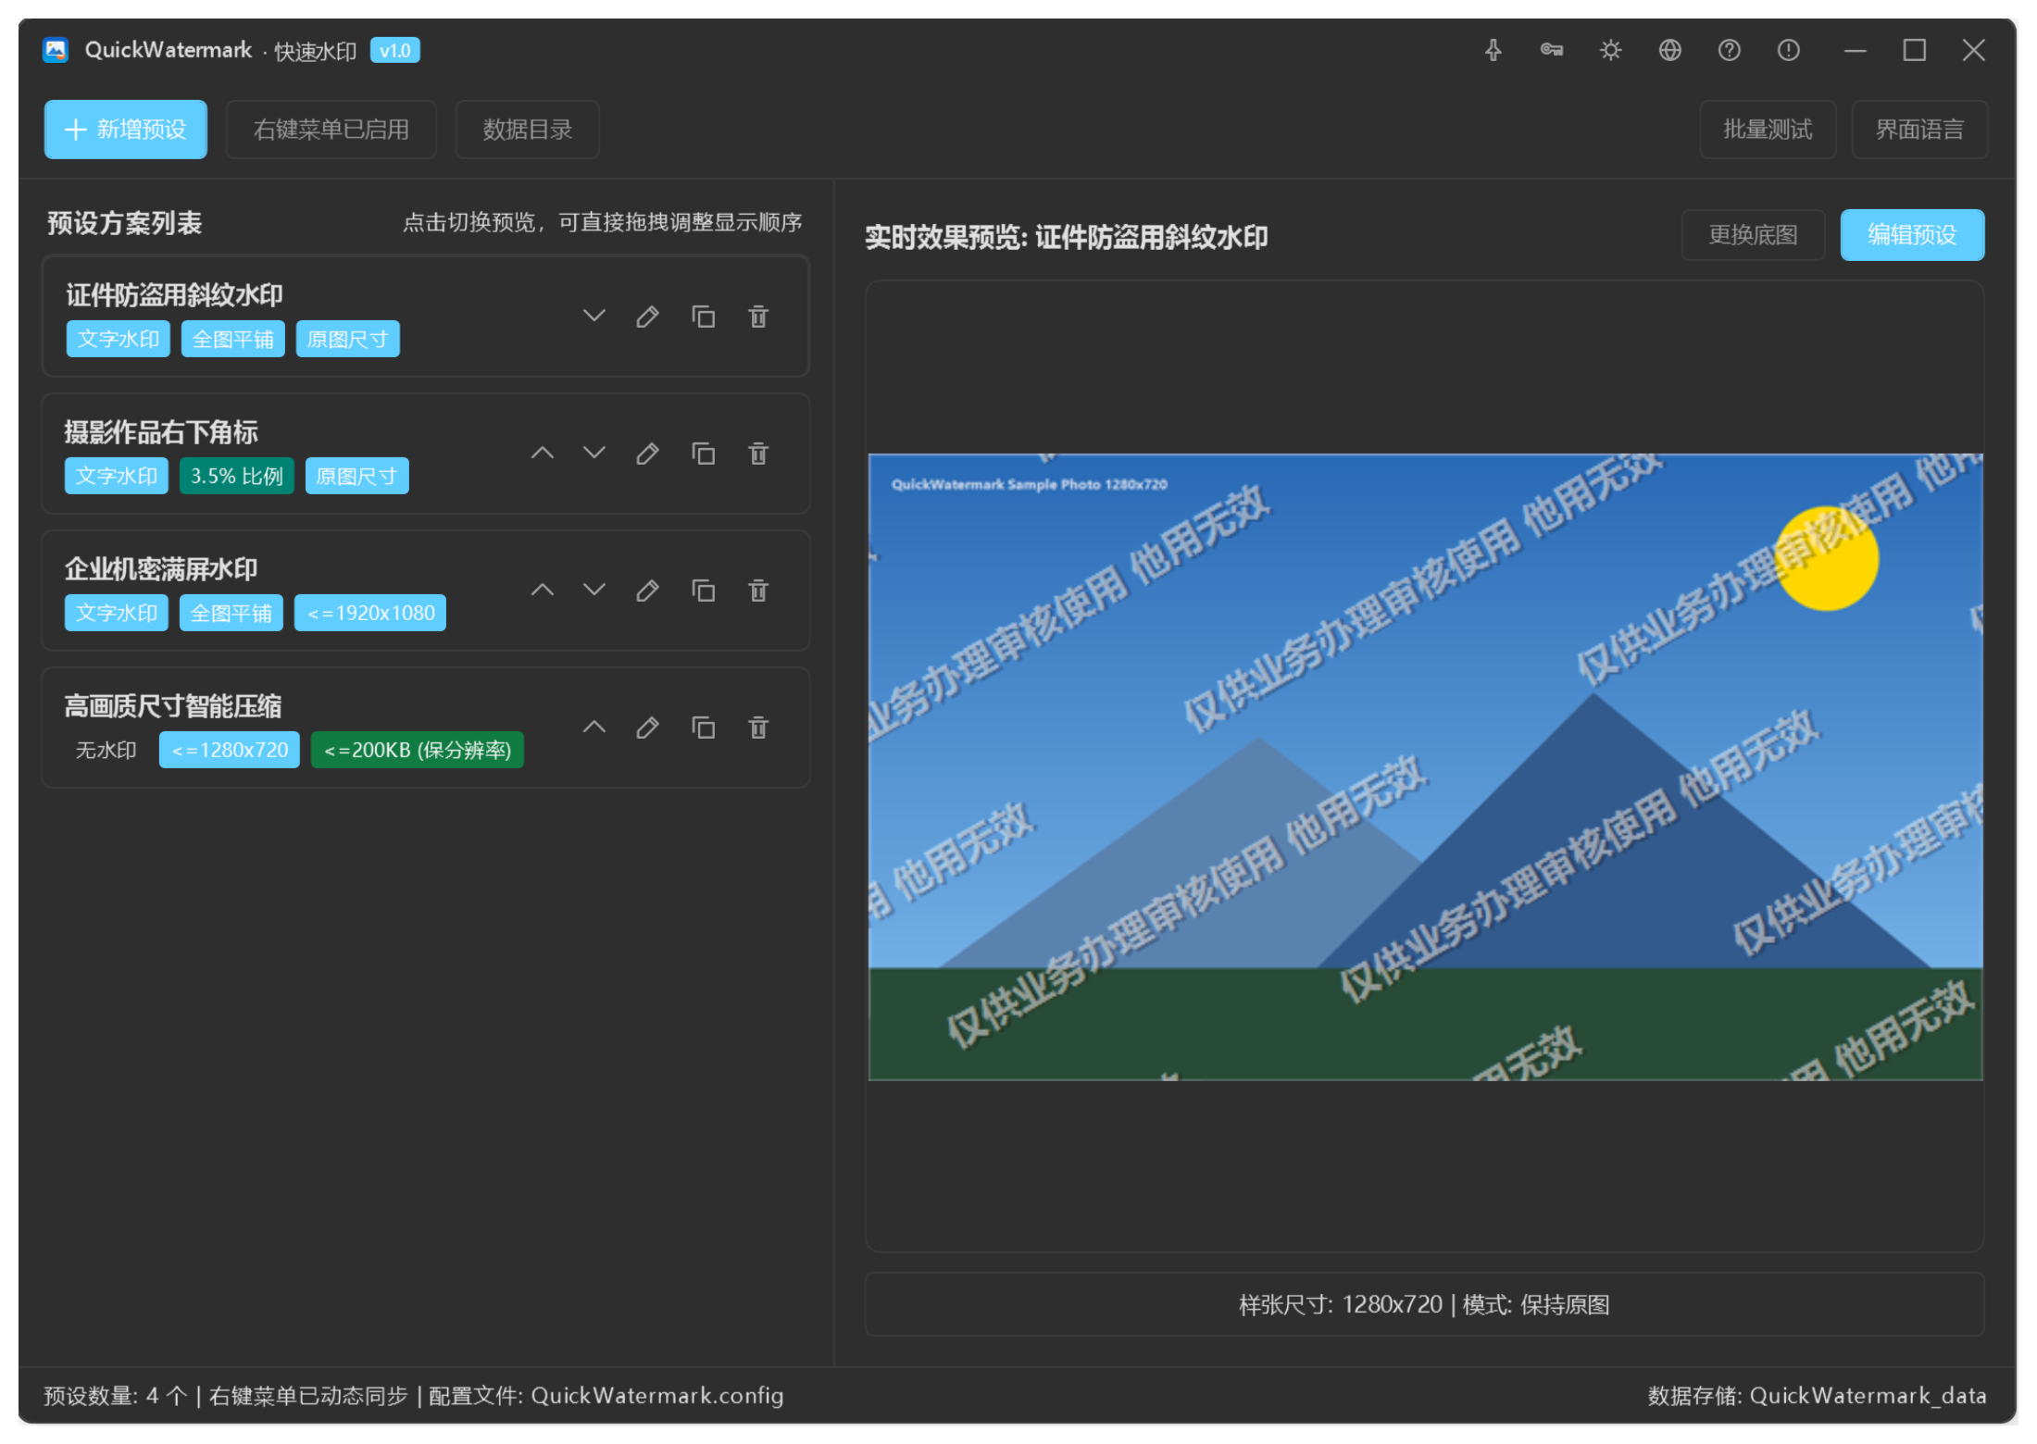
Task: Click the pin window icon in title bar
Action: [x=1493, y=50]
